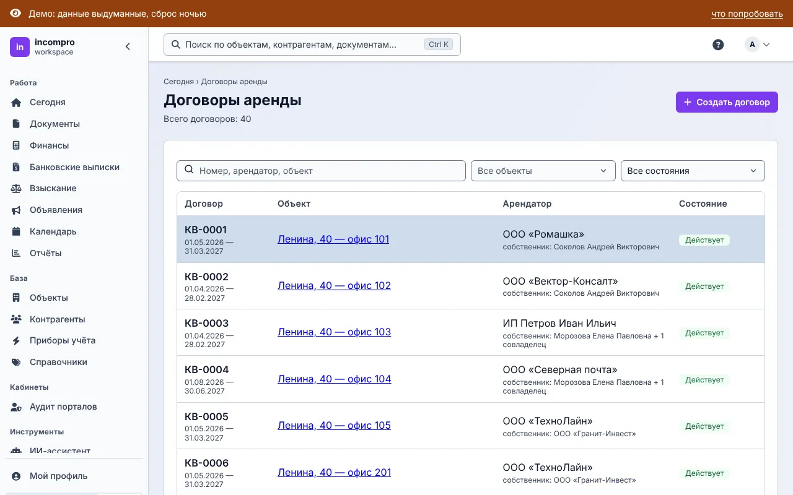The image size is (793, 495).
Task: Click tenant ИП Петров Иван Ильич
Action: 559,323
